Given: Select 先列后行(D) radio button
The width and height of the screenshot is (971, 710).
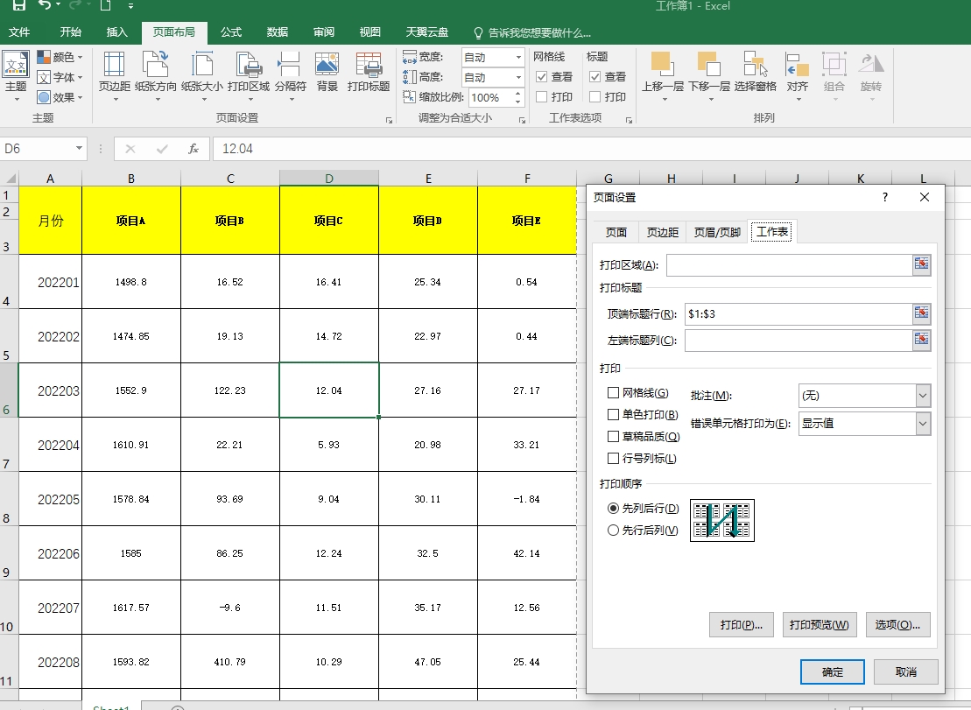Looking at the screenshot, I should (613, 508).
